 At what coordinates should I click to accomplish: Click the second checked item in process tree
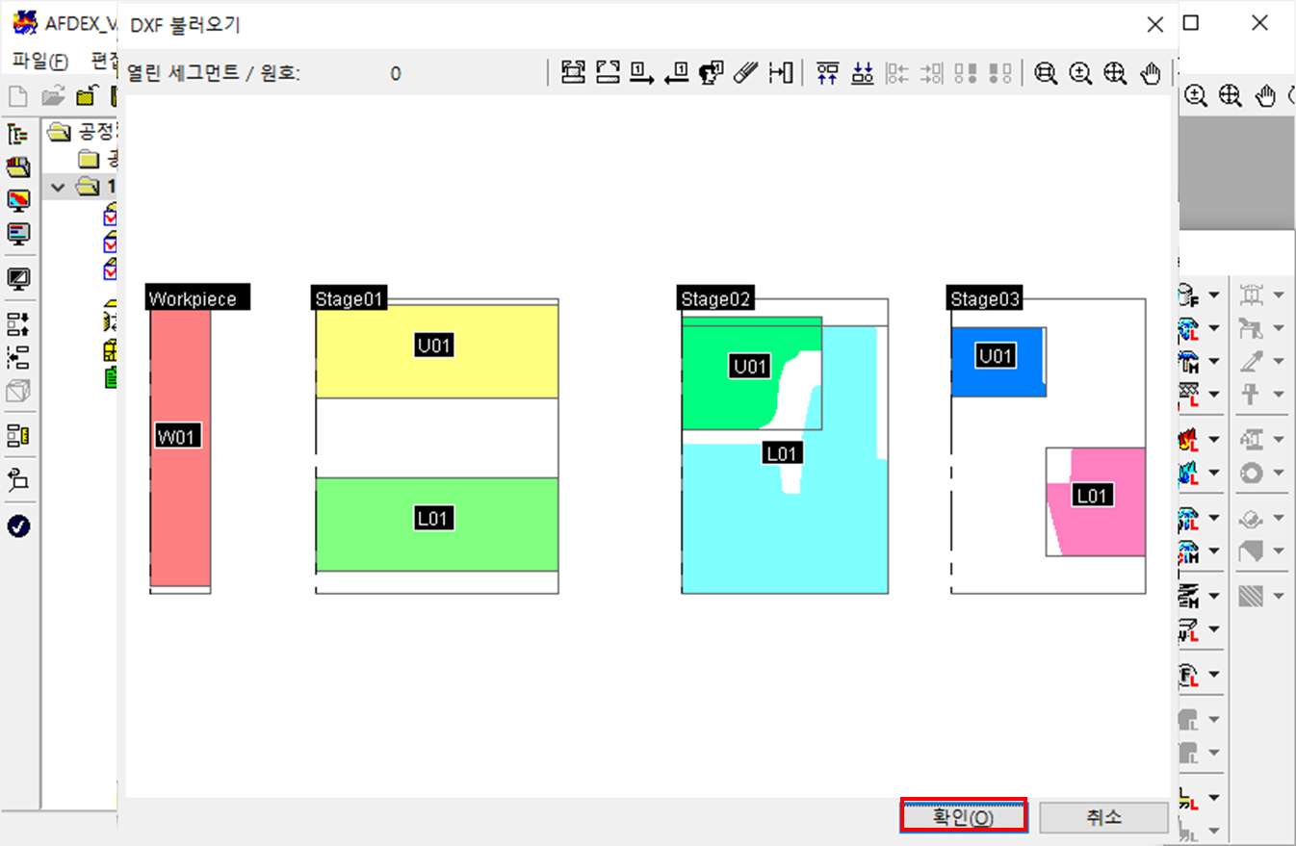click(110, 241)
